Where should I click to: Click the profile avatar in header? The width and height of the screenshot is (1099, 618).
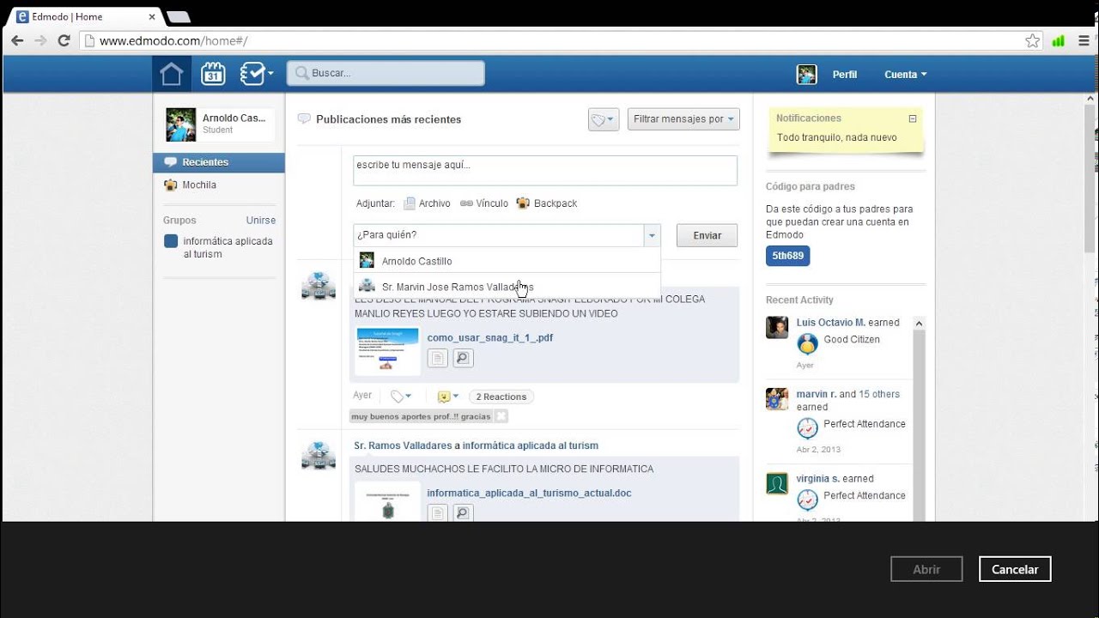pyautogui.click(x=806, y=75)
